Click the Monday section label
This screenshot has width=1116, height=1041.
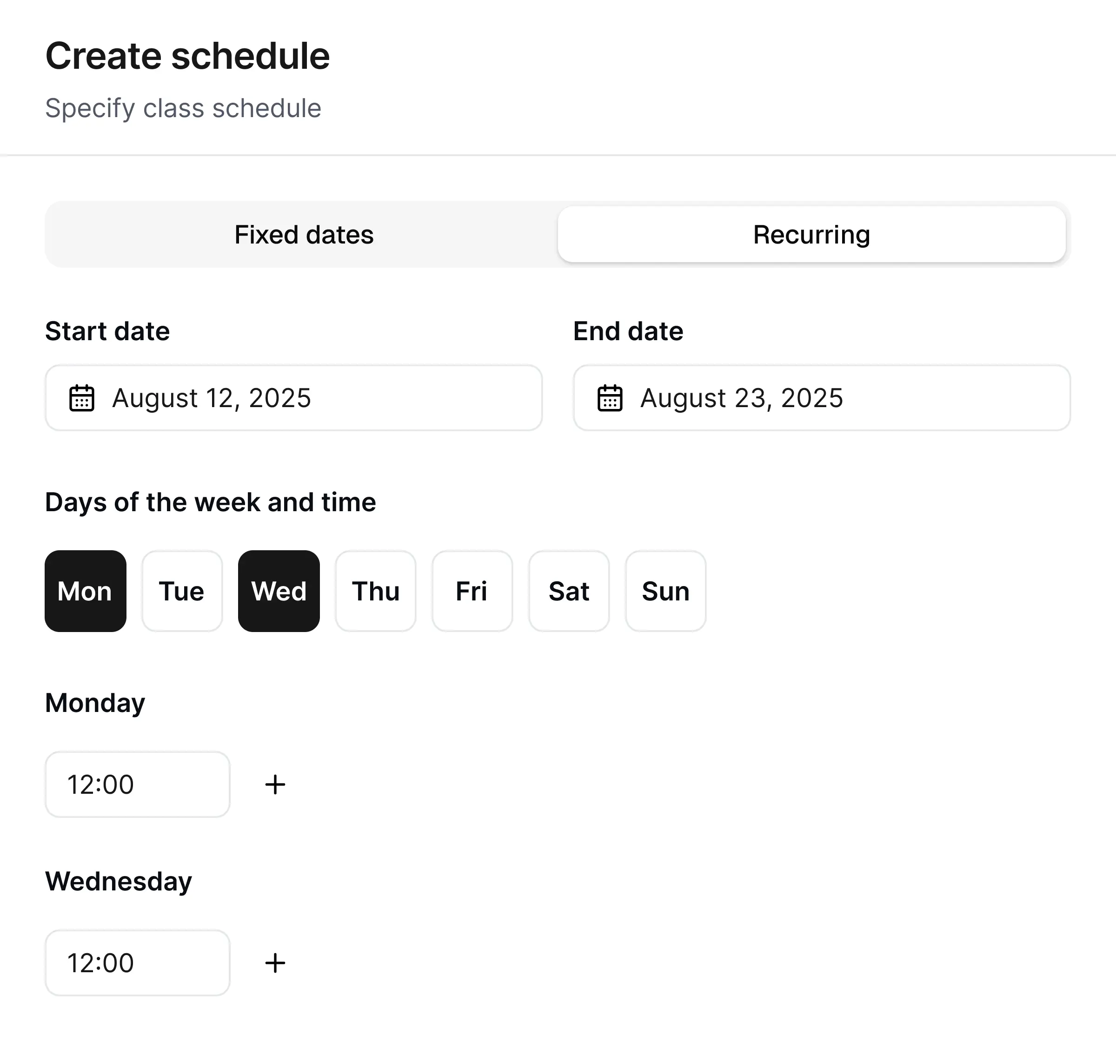pos(95,703)
